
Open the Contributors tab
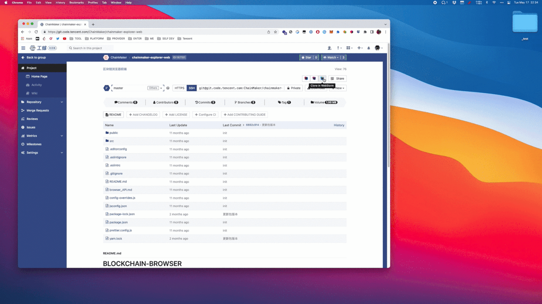165,102
